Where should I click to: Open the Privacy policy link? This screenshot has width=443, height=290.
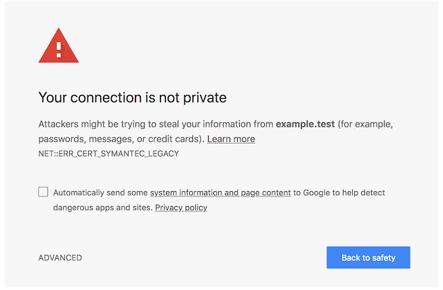(181, 207)
